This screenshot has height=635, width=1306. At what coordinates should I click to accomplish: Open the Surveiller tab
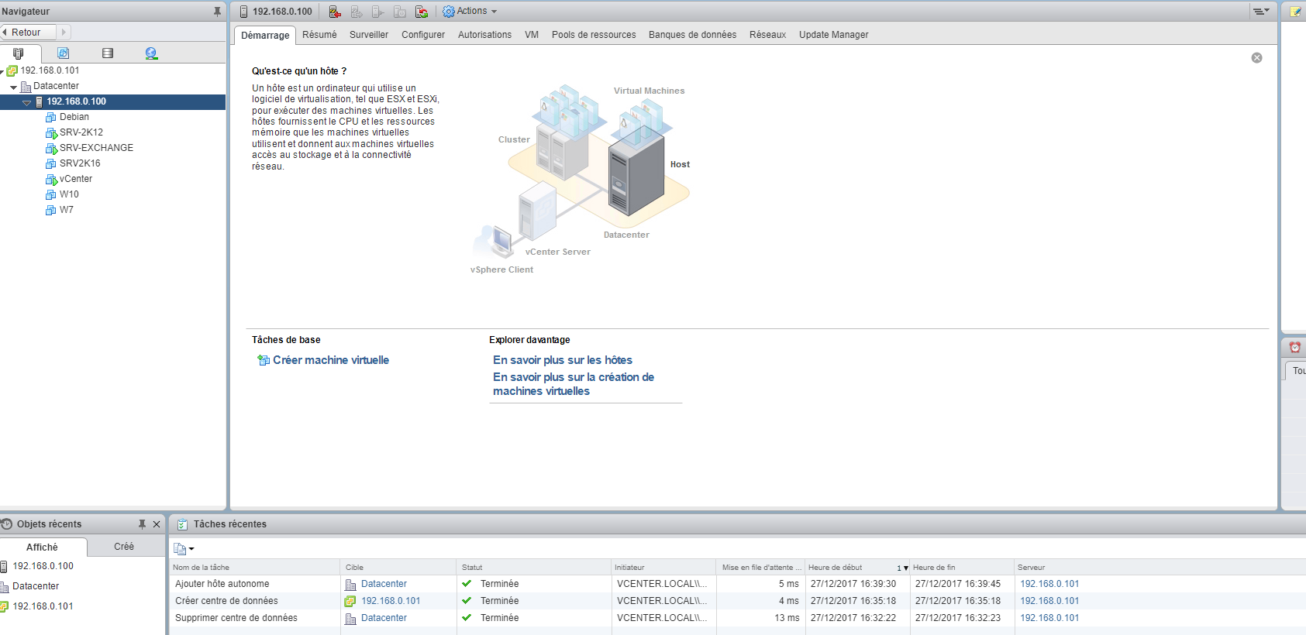(x=369, y=35)
